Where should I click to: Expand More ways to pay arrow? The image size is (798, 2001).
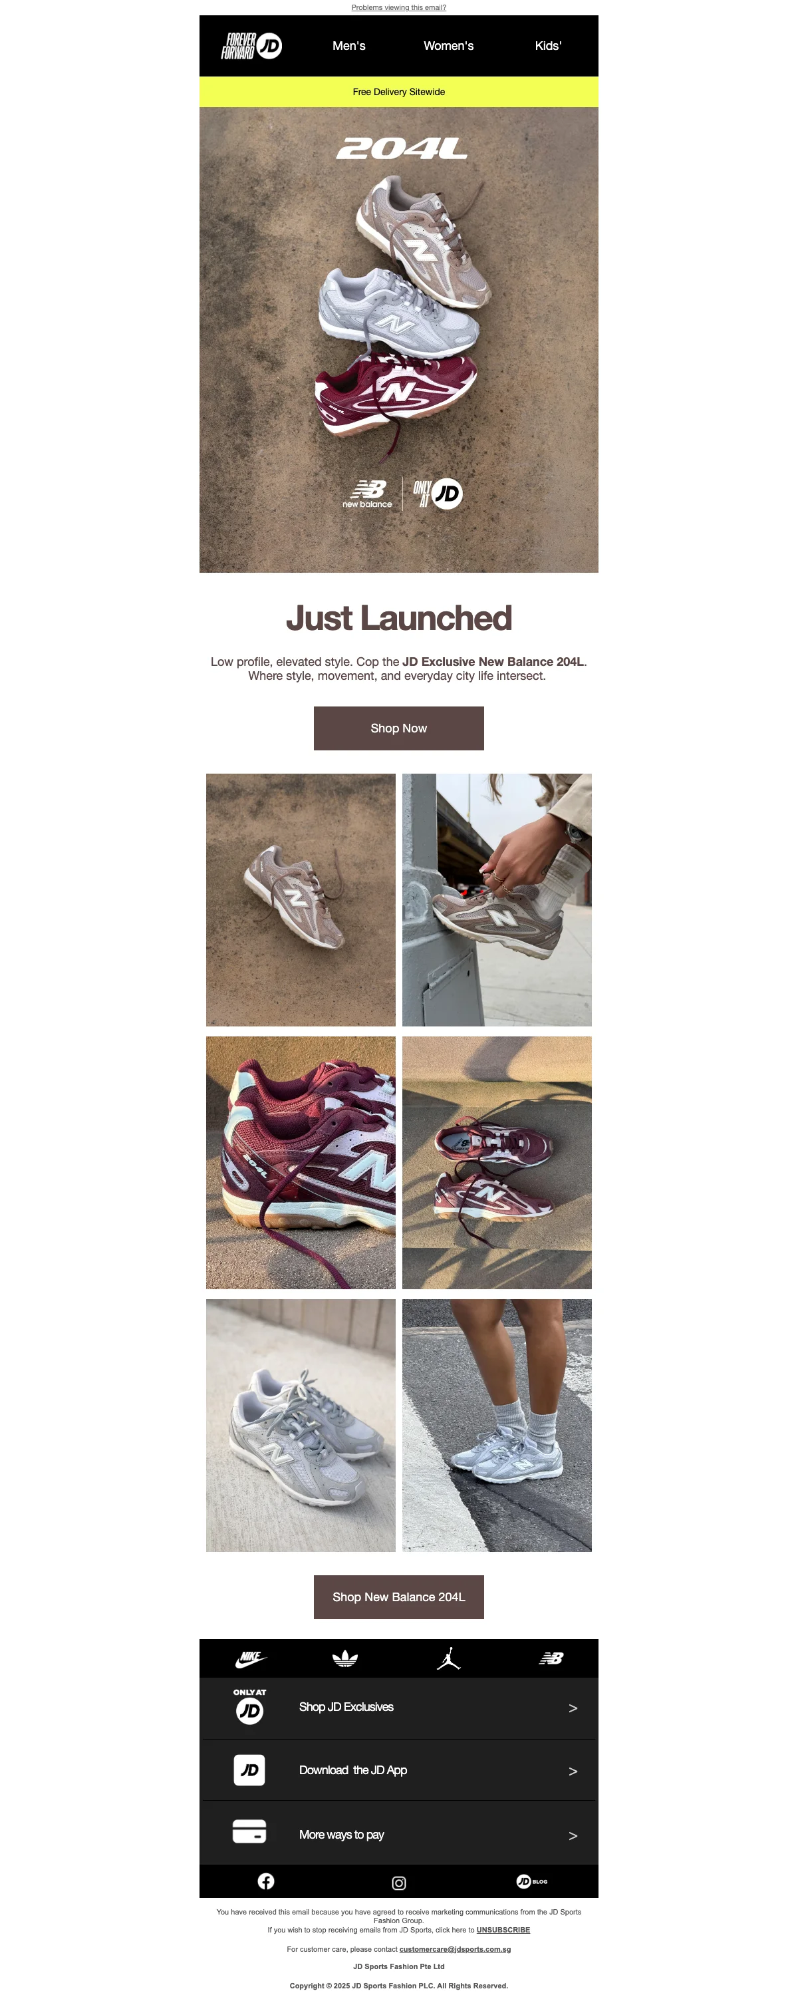point(573,1835)
